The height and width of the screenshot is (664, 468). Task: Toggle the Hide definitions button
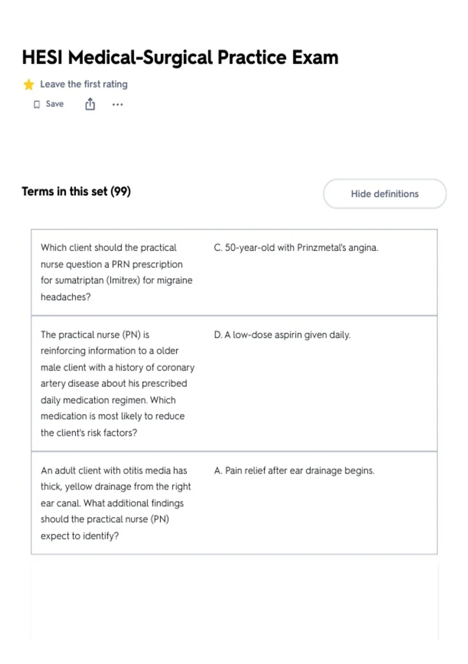pyautogui.click(x=385, y=194)
